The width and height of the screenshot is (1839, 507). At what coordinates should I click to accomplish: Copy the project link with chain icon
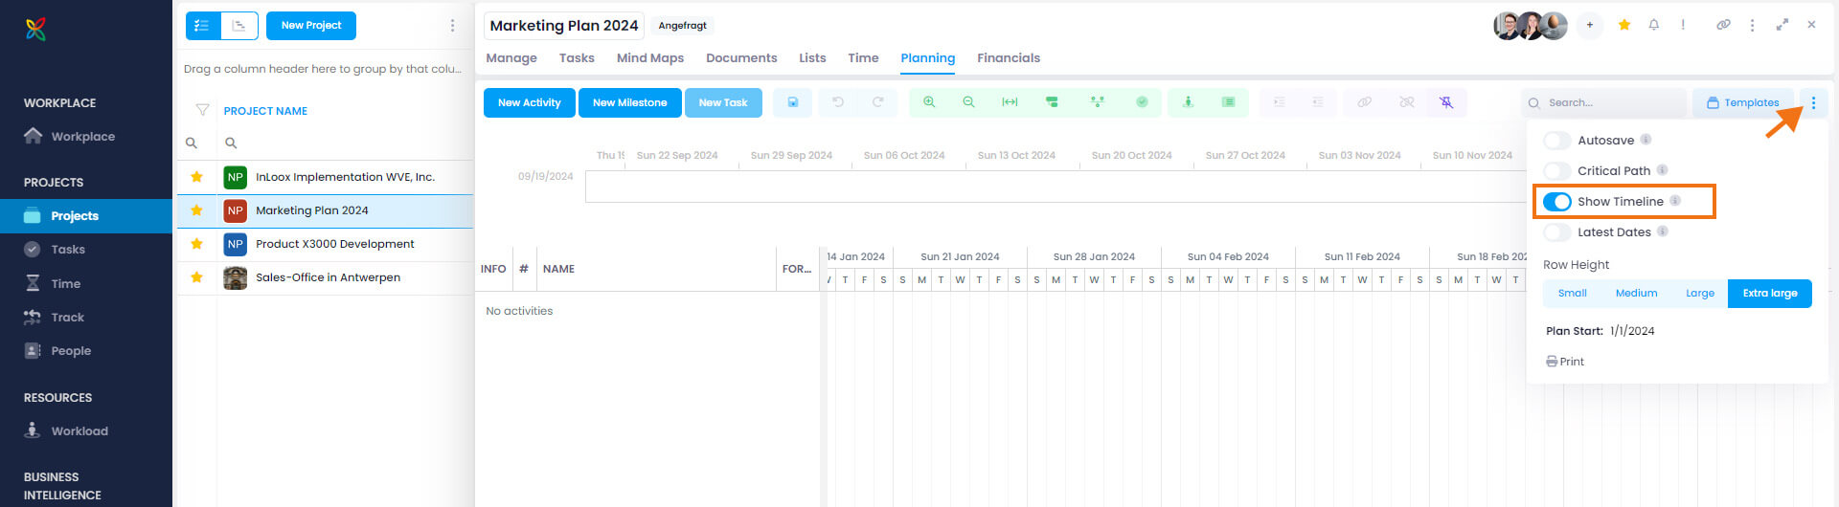(1723, 25)
